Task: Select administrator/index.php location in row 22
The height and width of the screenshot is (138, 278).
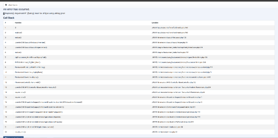Action: pos(164,132)
